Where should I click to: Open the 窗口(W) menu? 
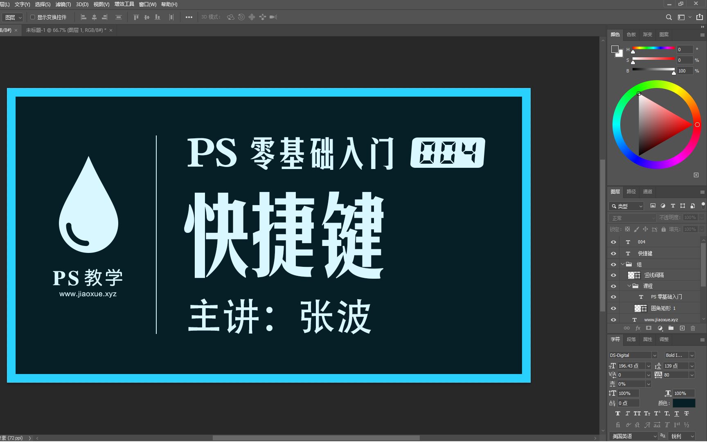tap(148, 5)
